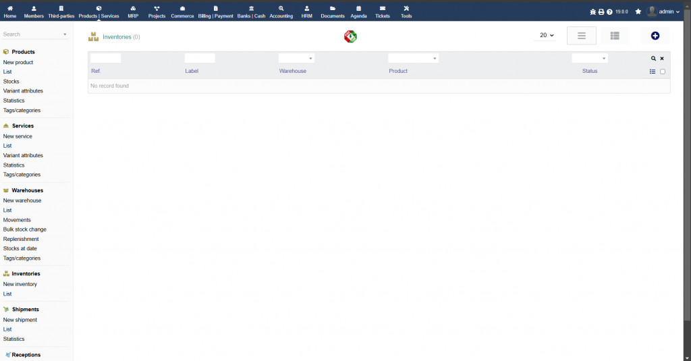Open Billing | Payment module
The height and width of the screenshot is (361, 691).
pyautogui.click(x=215, y=11)
